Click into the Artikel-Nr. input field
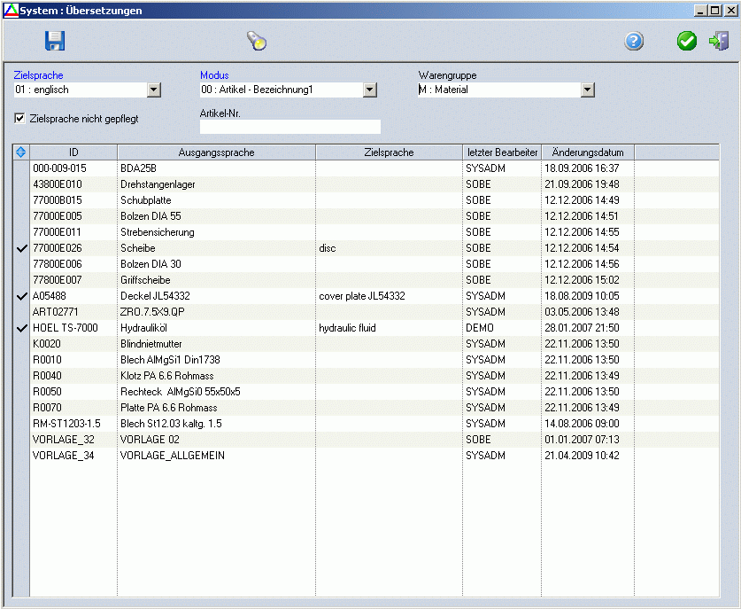 pyautogui.click(x=290, y=127)
